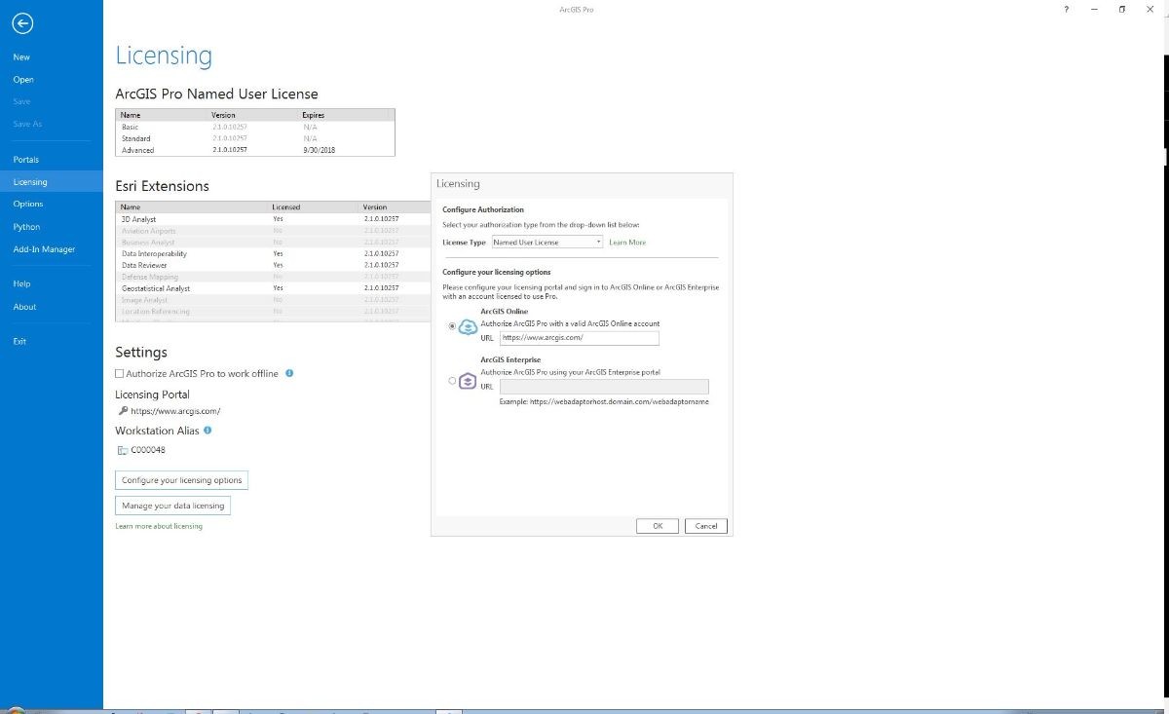Select the ArcGIS Enterprise radio button
Image resolution: width=1169 pixels, height=714 pixels.
pyautogui.click(x=451, y=380)
